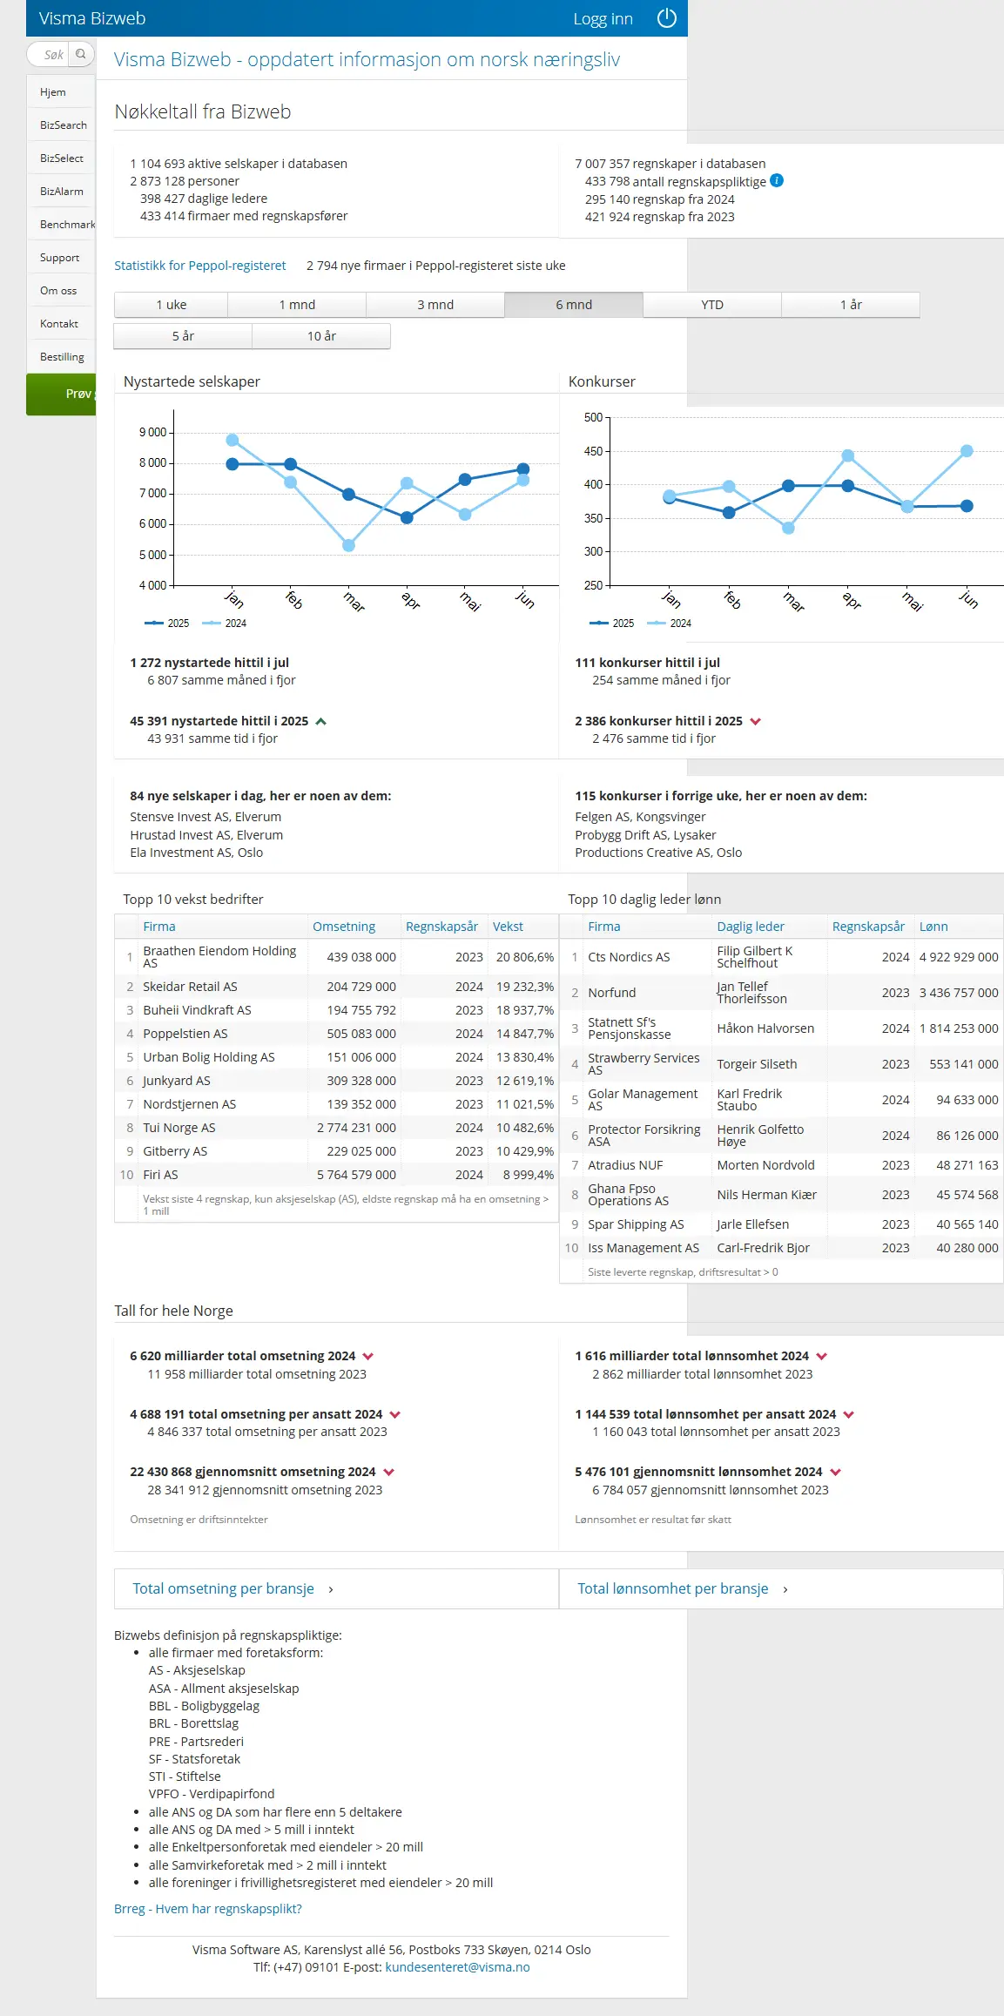Sort lønn table by Daglig leder column

[x=751, y=927]
